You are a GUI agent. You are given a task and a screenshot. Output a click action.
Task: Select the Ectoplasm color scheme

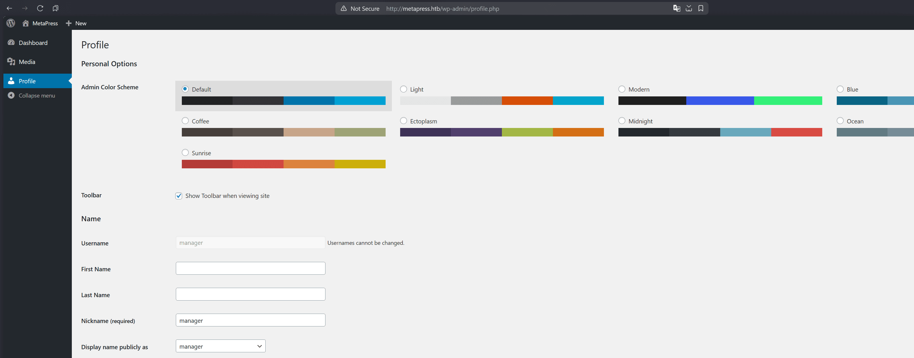[x=404, y=120]
